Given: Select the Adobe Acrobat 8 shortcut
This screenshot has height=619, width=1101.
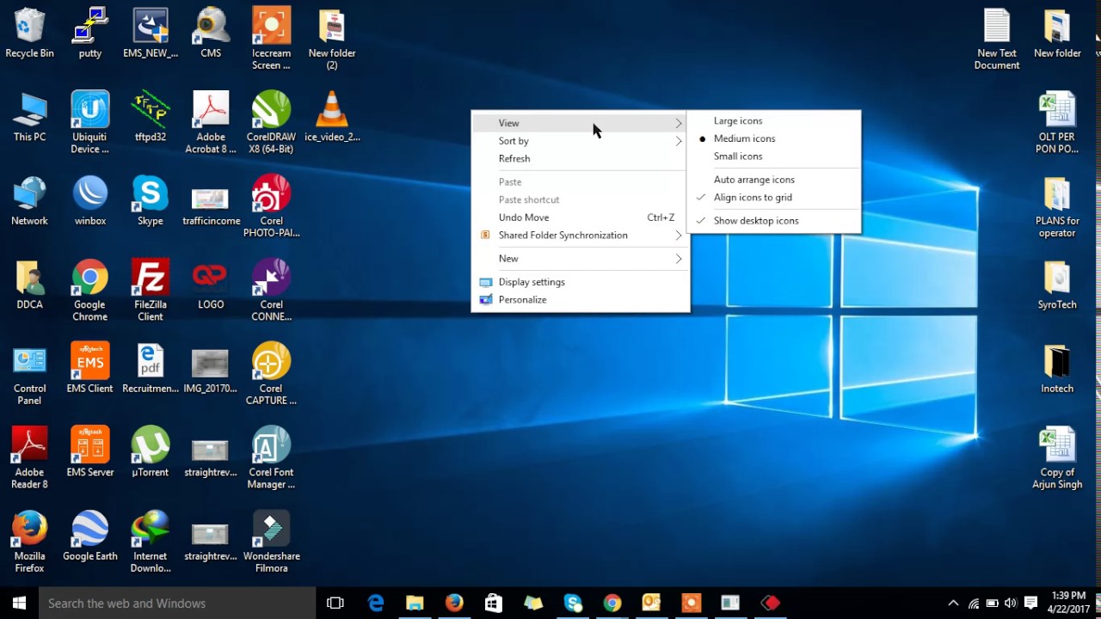Looking at the screenshot, I should [x=211, y=123].
